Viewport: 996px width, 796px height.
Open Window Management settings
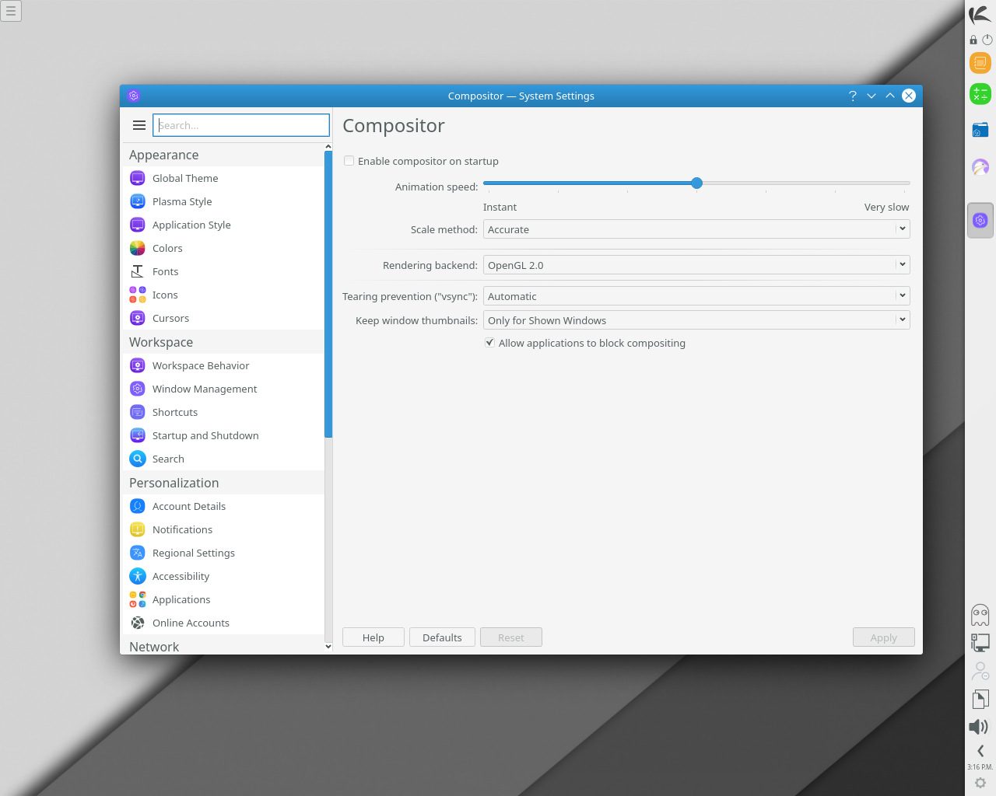tap(223, 389)
